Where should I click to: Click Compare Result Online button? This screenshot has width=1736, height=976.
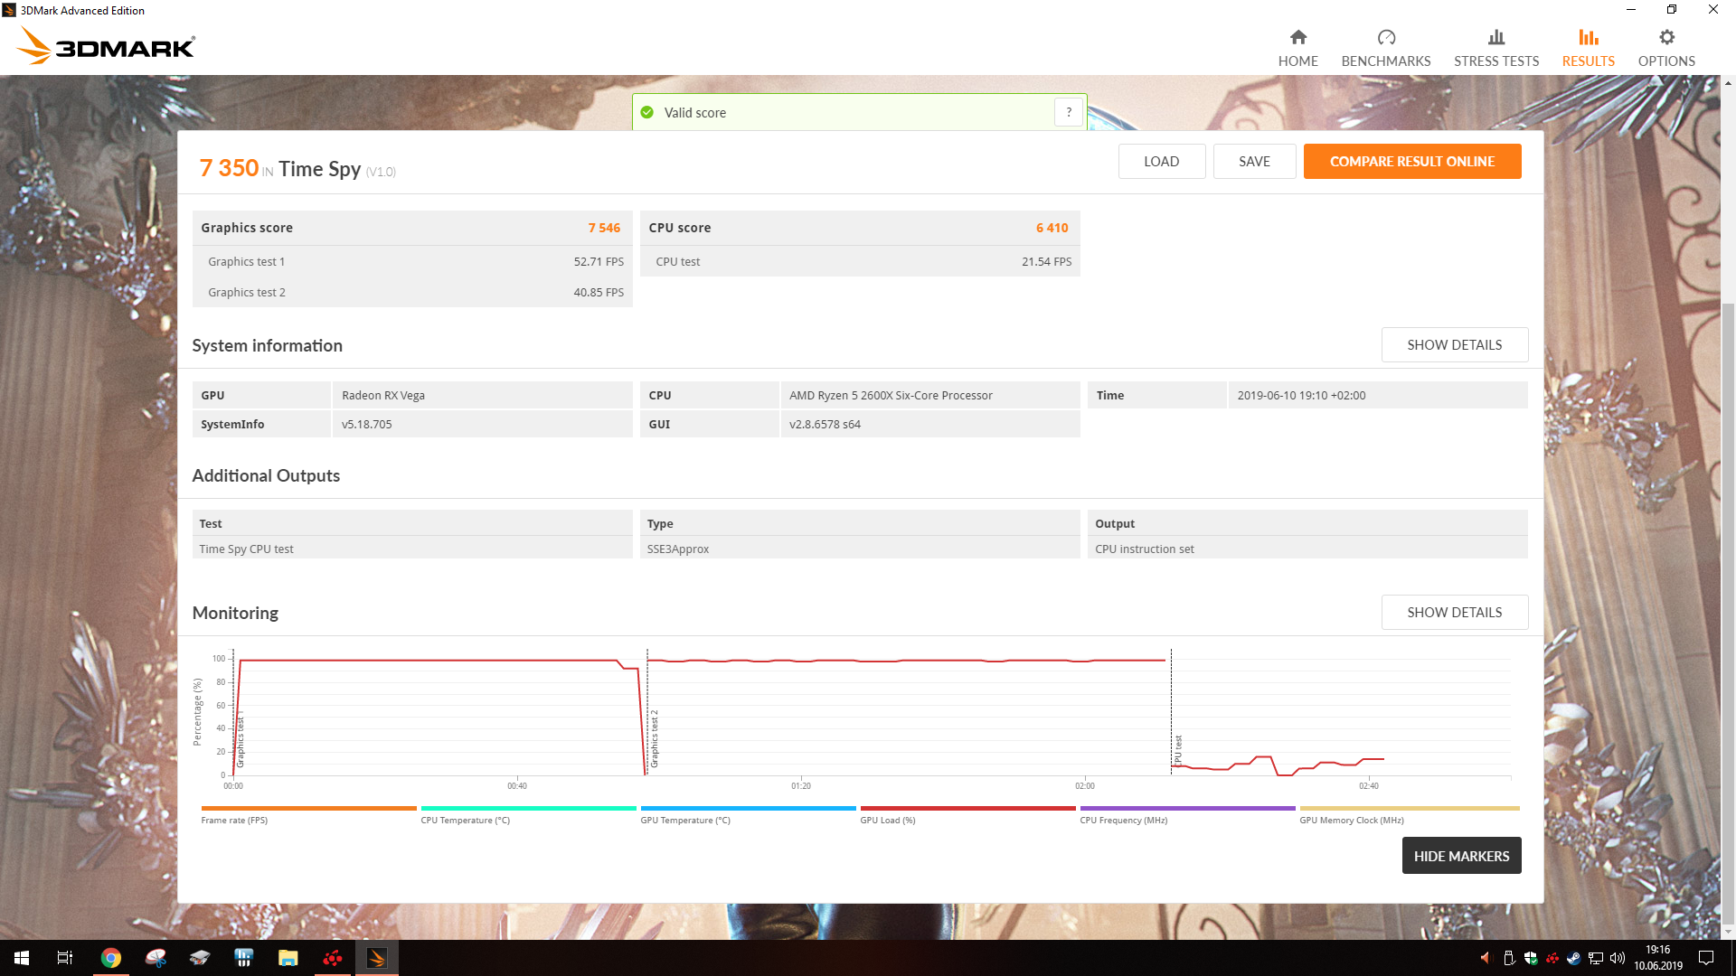[1411, 162]
